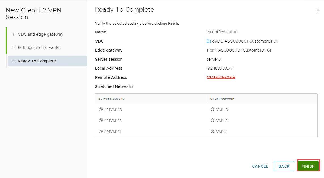
Task: Click the local address 192.168.138.77
Action: point(220,68)
